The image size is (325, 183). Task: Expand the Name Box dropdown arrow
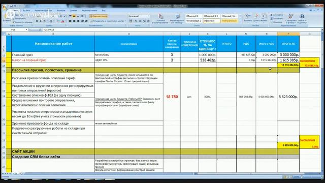click(26, 30)
